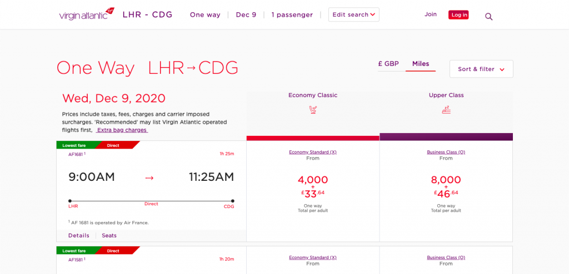Switch prices to Miles
The height and width of the screenshot is (274, 569).
point(421,64)
